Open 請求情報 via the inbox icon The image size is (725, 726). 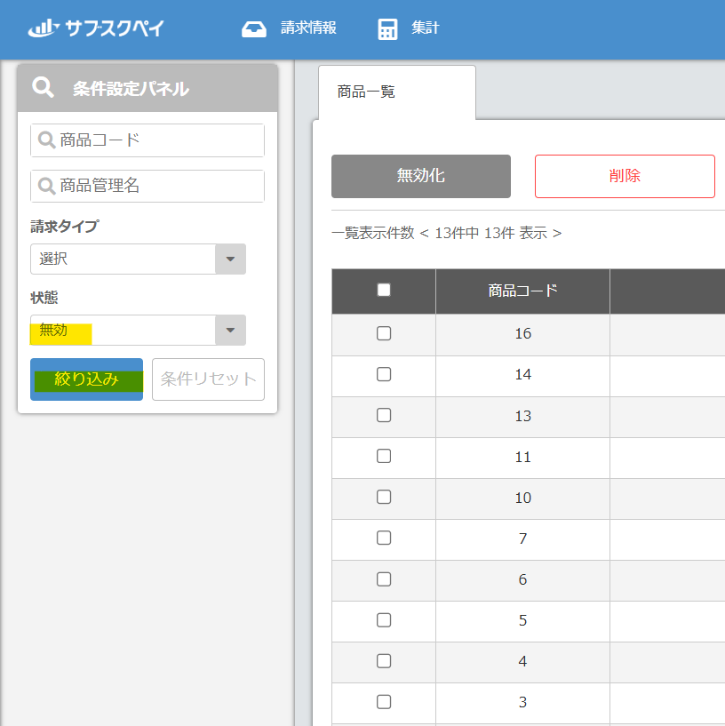click(x=254, y=28)
